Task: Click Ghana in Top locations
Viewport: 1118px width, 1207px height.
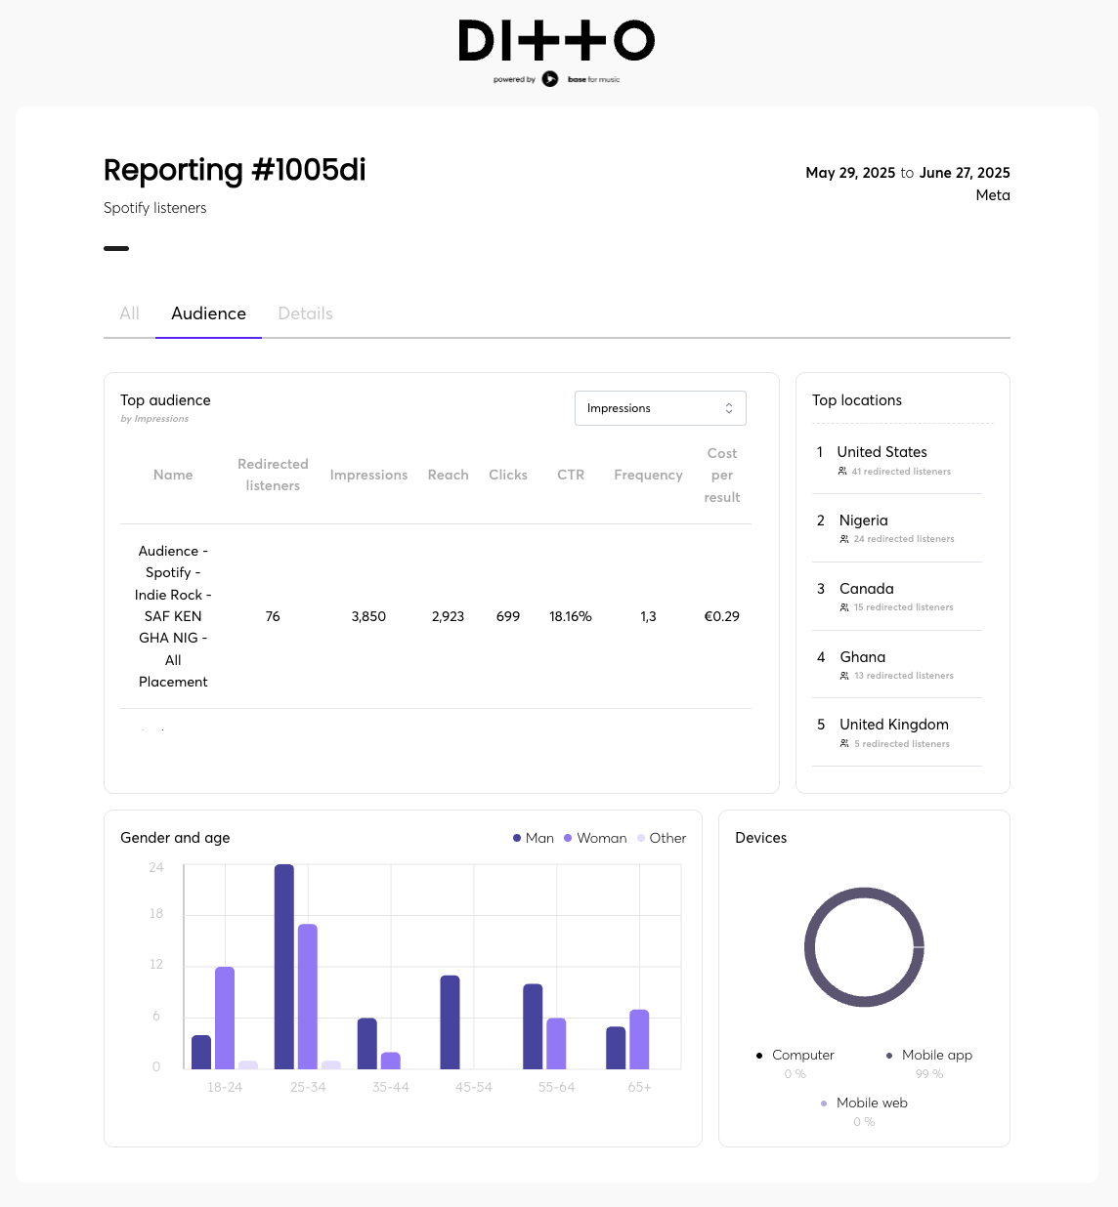Action: 862,657
